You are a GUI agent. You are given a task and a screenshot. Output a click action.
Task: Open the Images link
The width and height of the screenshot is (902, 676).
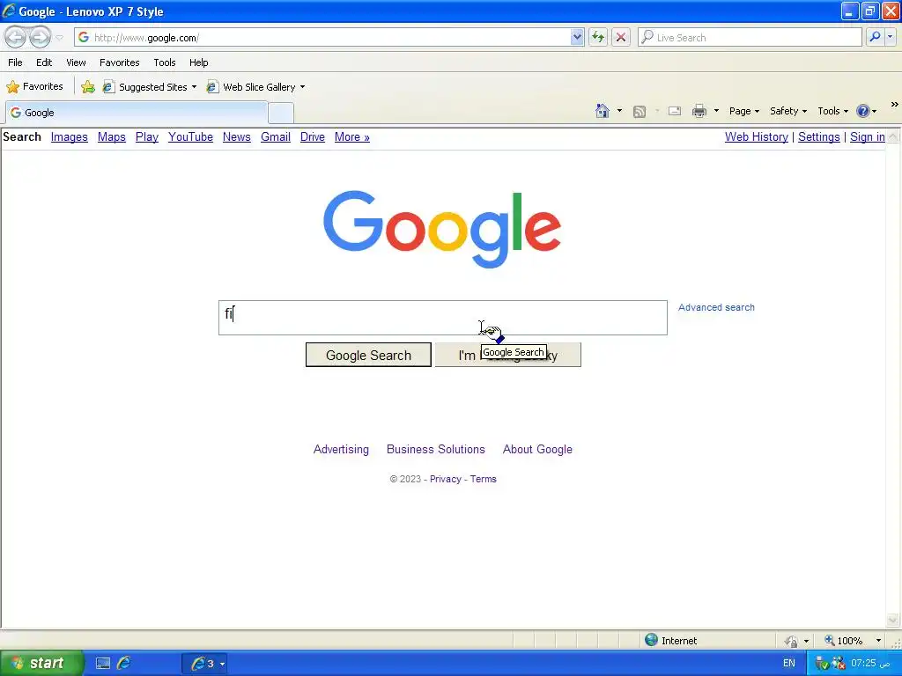coord(69,136)
